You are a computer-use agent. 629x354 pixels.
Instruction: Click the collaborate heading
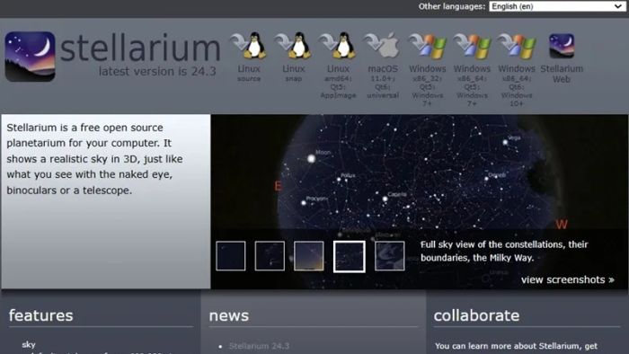[x=476, y=315]
